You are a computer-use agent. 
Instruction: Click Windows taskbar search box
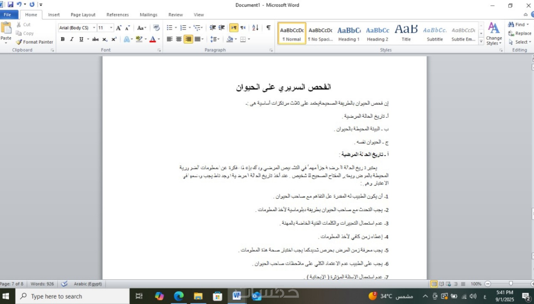point(72,296)
